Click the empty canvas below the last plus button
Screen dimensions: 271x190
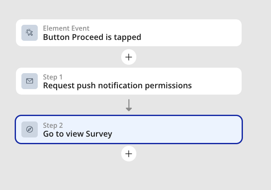[x=129, y=176]
